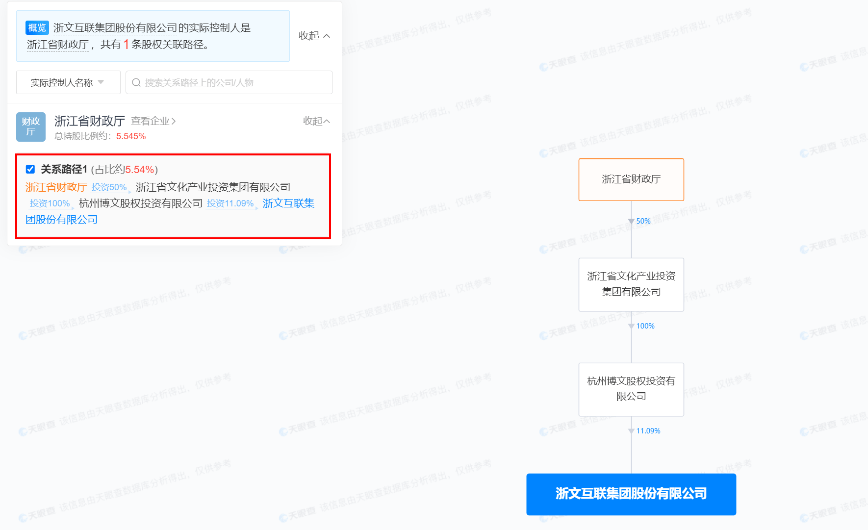Open the 实际控制人名称 dropdown
Viewport: 868px width, 530px height.
coord(68,82)
